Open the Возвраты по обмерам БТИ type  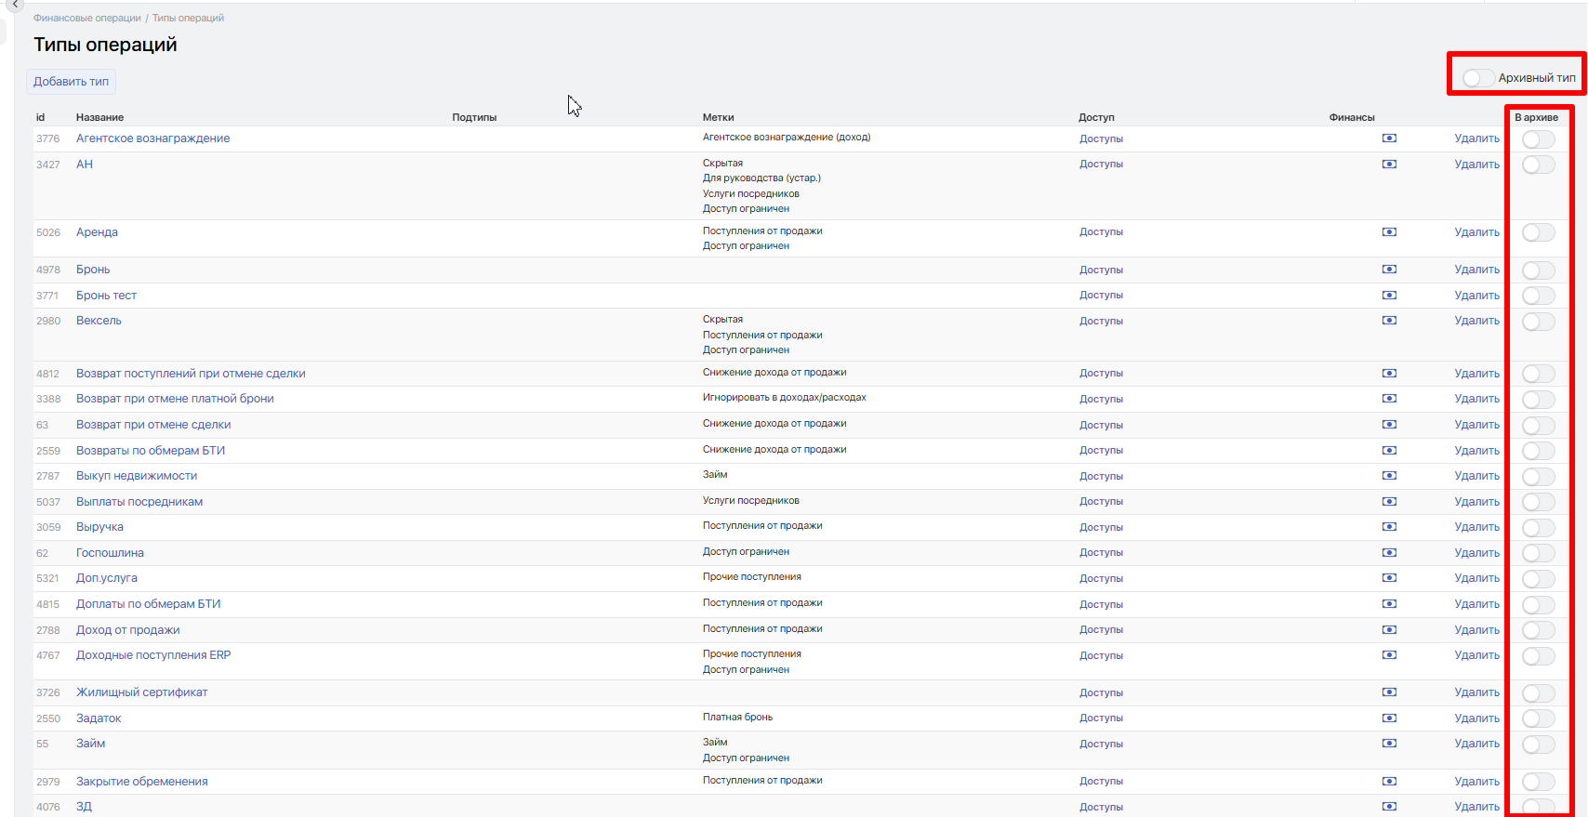click(x=151, y=451)
